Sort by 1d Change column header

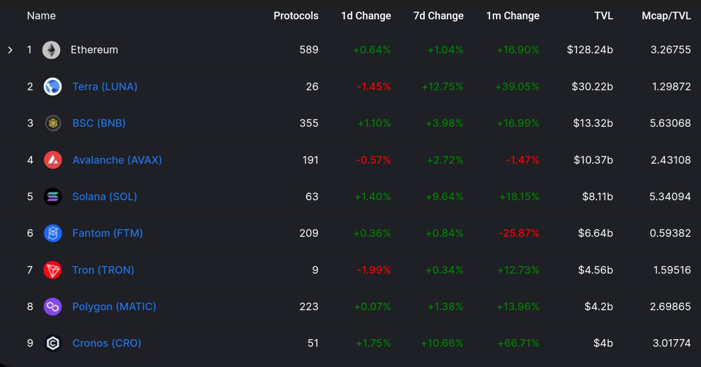click(366, 16)
